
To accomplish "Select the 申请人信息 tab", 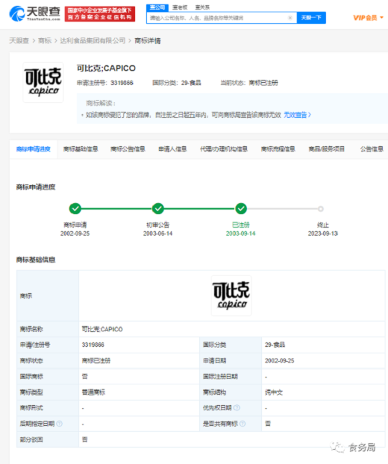I will [x=173, y=149].
